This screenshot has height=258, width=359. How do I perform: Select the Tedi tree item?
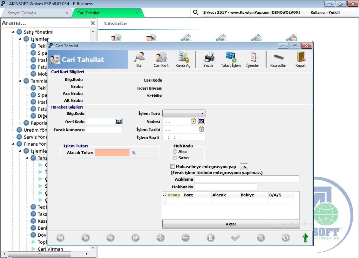click(x=42, y=207)
